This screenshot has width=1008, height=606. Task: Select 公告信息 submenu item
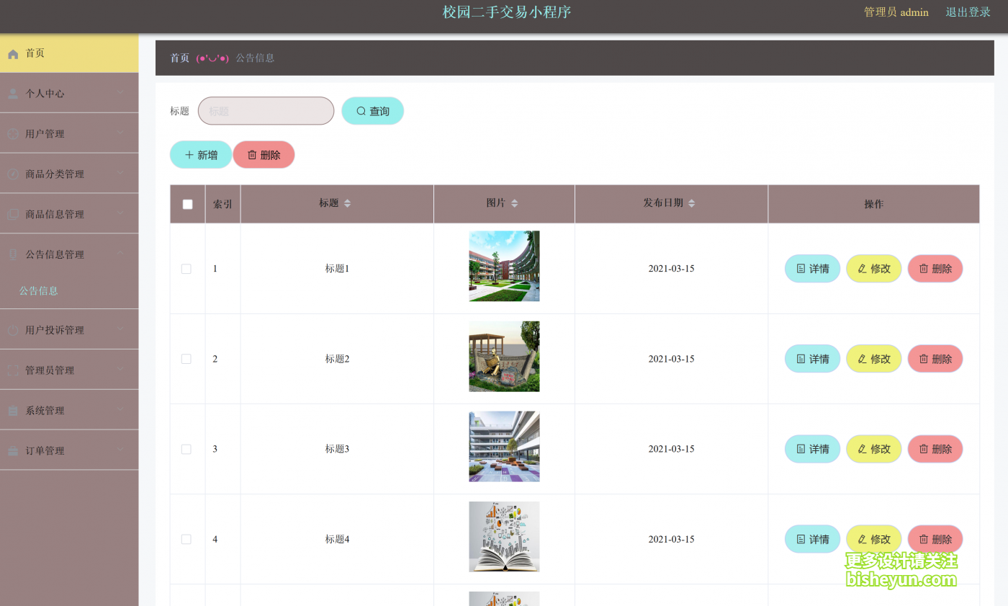pyautogui.click(x=39, y=291)
